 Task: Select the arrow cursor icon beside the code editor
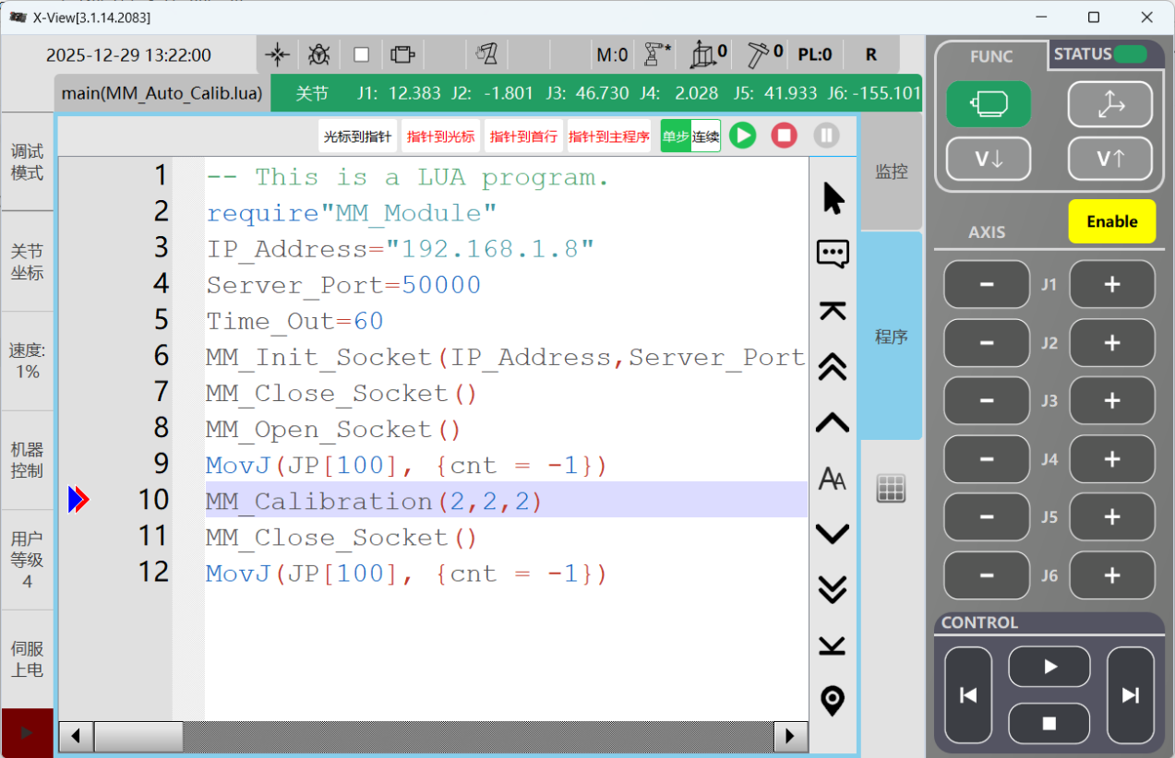[832, 196]
